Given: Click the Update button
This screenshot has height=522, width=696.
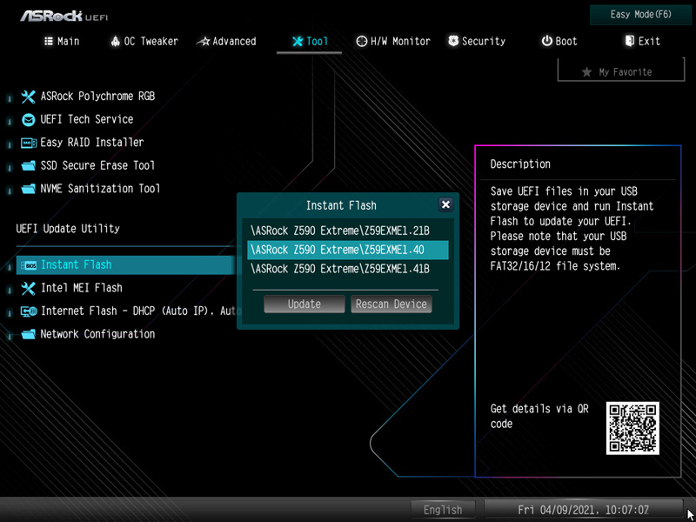Looking at the screenshot, I should [x=304, y=304].
